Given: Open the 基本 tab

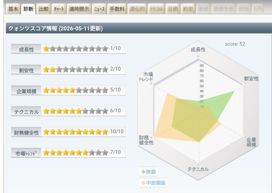Looking at the screenshot, I should point(13,9).
